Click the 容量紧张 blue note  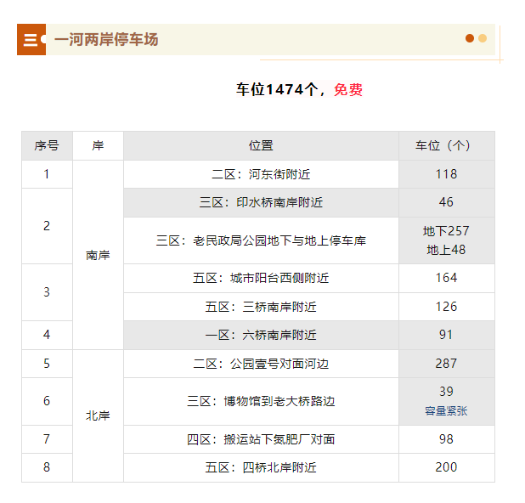(446, 411)
